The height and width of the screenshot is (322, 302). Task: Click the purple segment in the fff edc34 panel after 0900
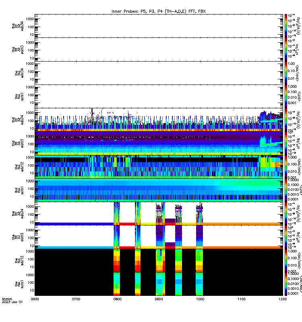pos(170,220)
